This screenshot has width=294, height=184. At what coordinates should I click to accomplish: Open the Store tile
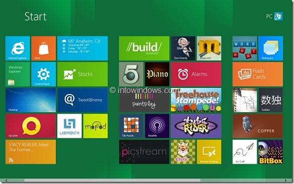(x=43, y=48)
